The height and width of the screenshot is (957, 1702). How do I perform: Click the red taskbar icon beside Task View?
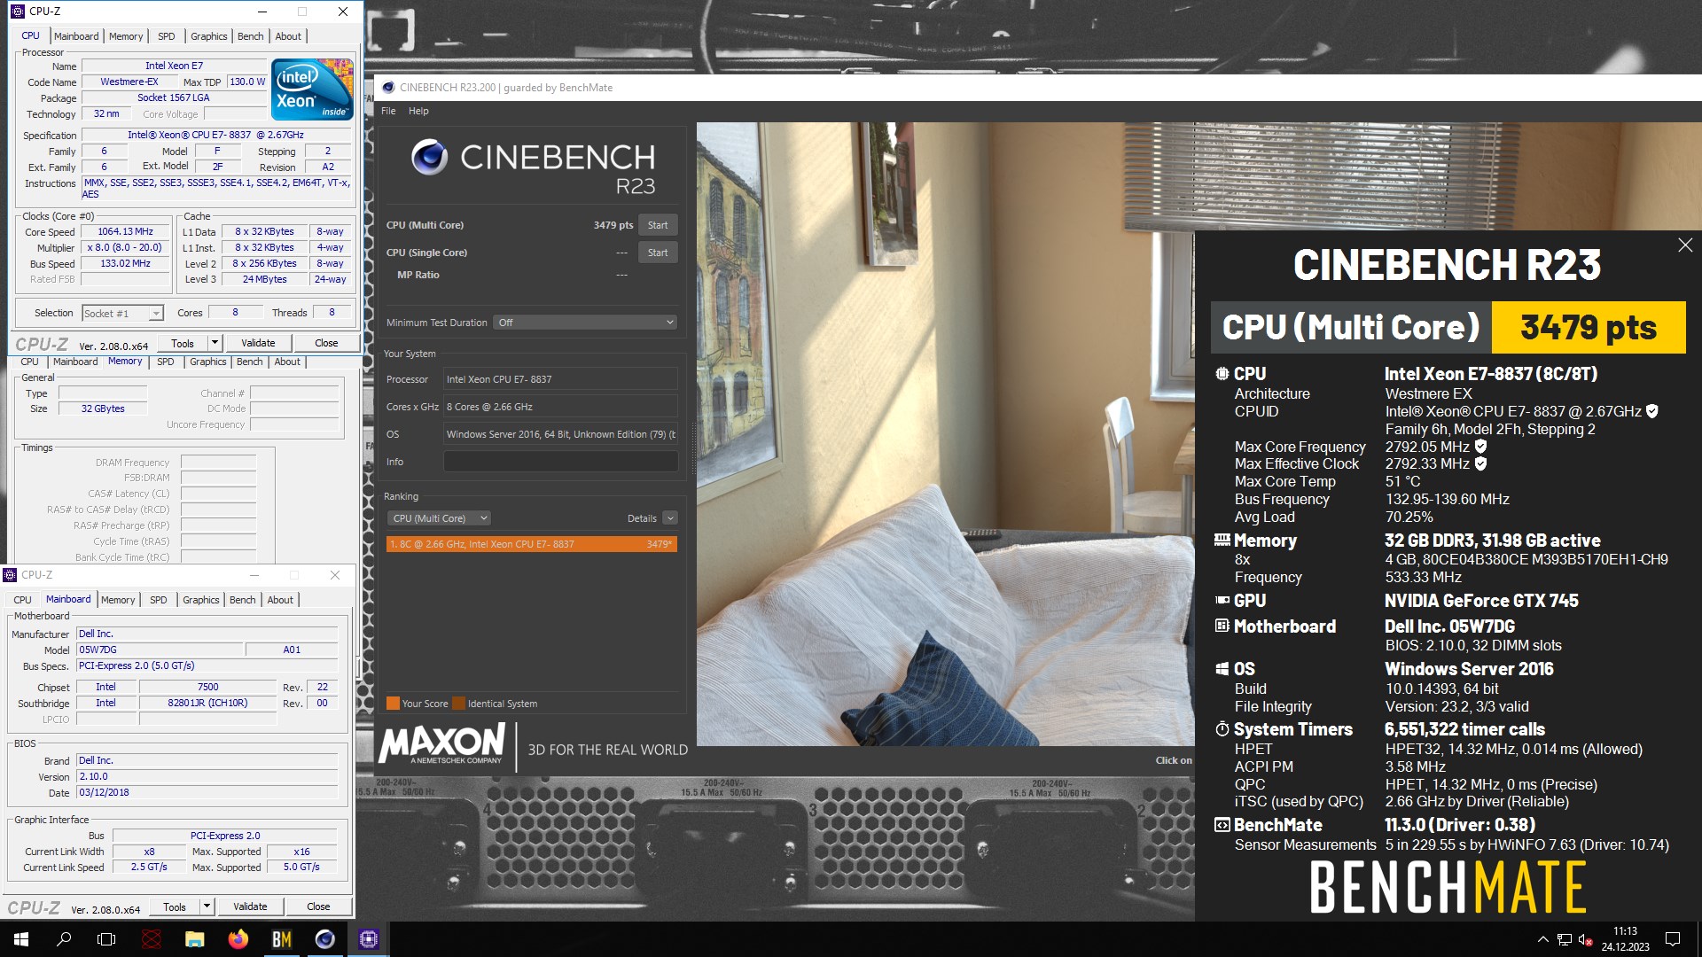coord(152,939)
